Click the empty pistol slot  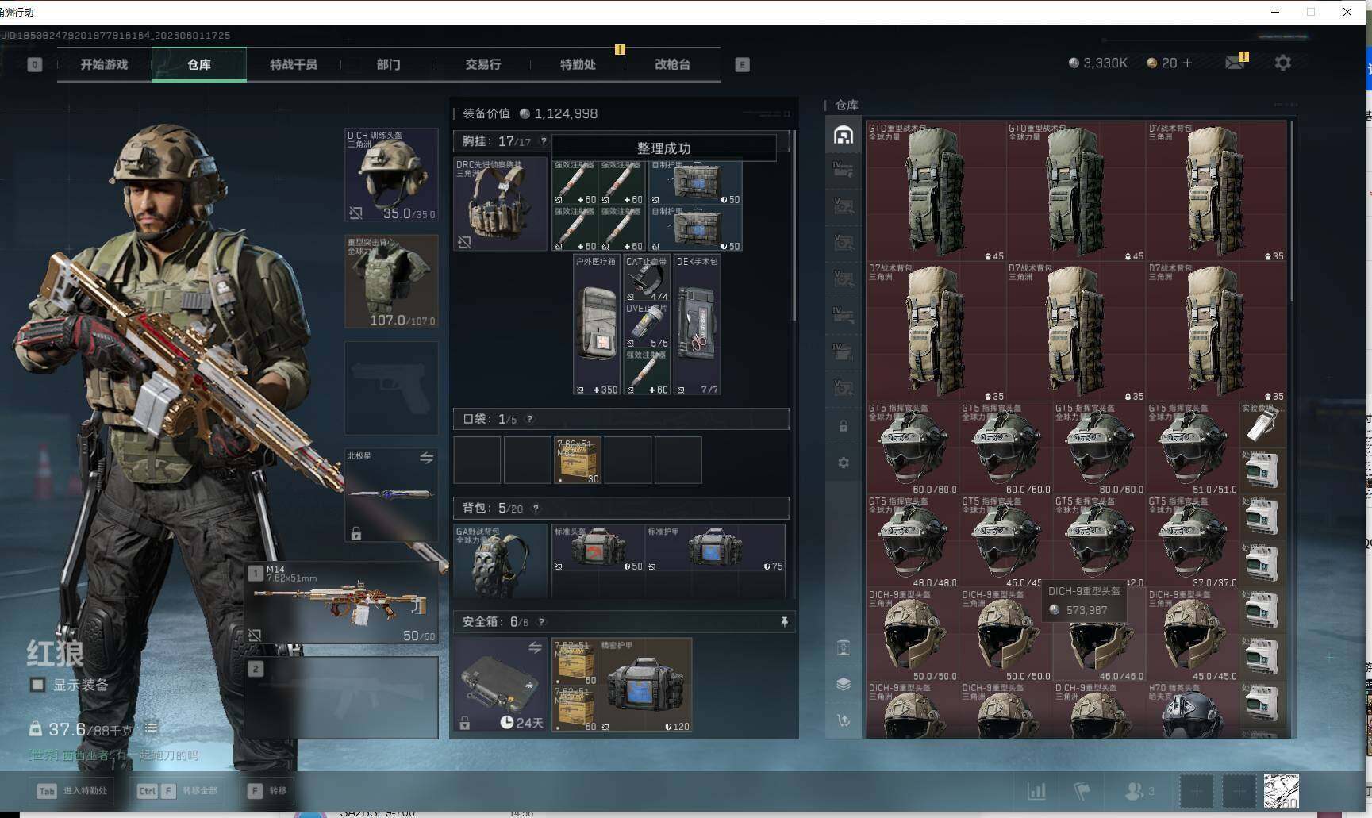(x=391, y=388)
